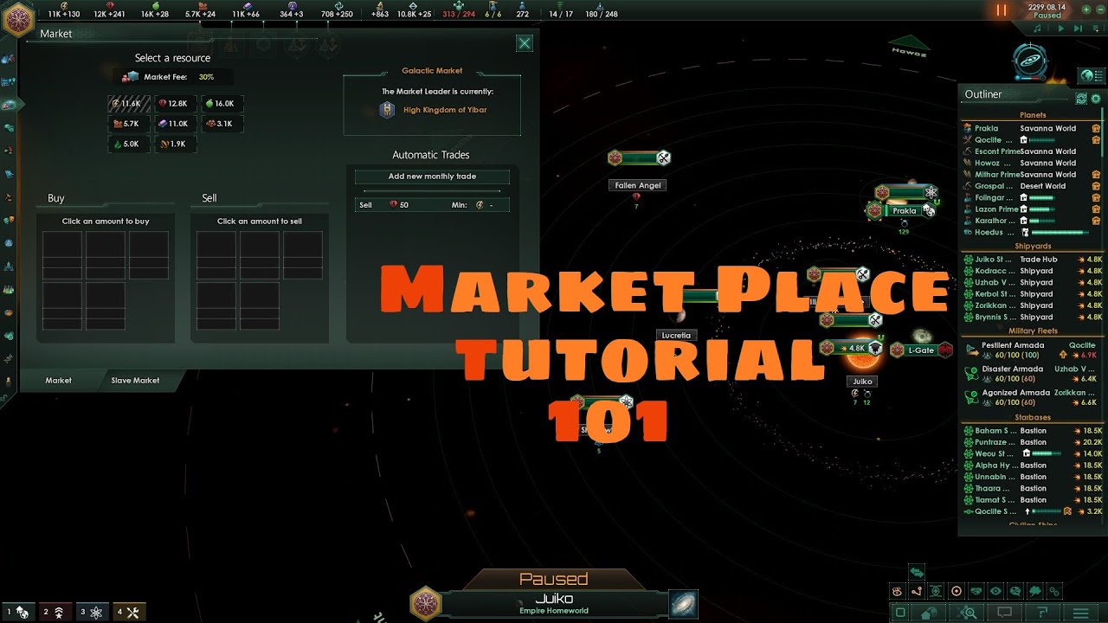The width and height of the screenshot is (1108, 623).
Task: Select the minerals resource showing 12.8K
Action: [x=174, y=103]
